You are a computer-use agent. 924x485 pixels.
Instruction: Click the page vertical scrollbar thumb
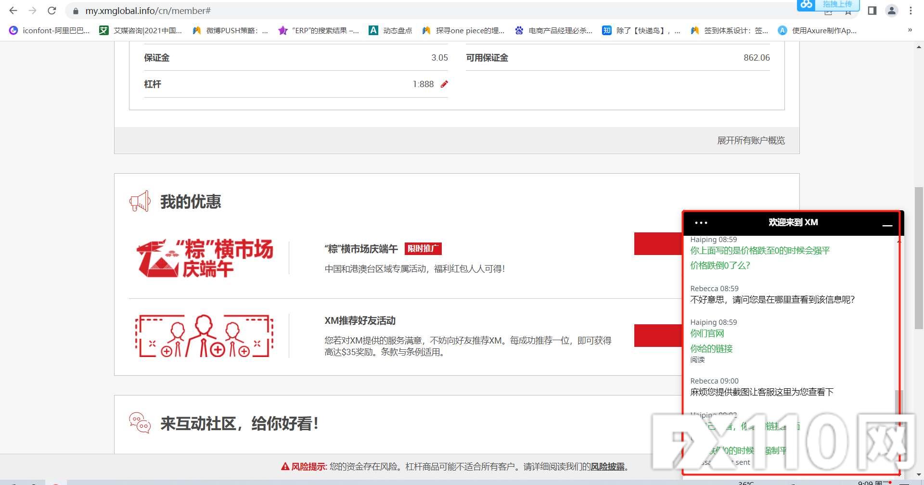point(919,258)
